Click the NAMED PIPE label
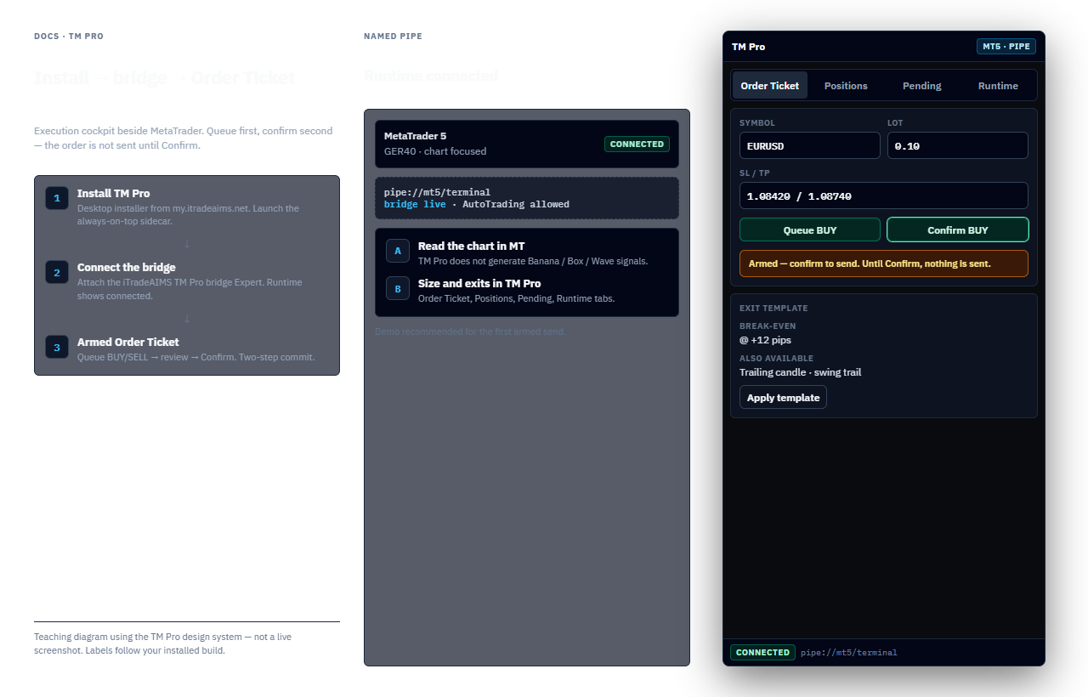1088x697 pixels. coord(393,37)
